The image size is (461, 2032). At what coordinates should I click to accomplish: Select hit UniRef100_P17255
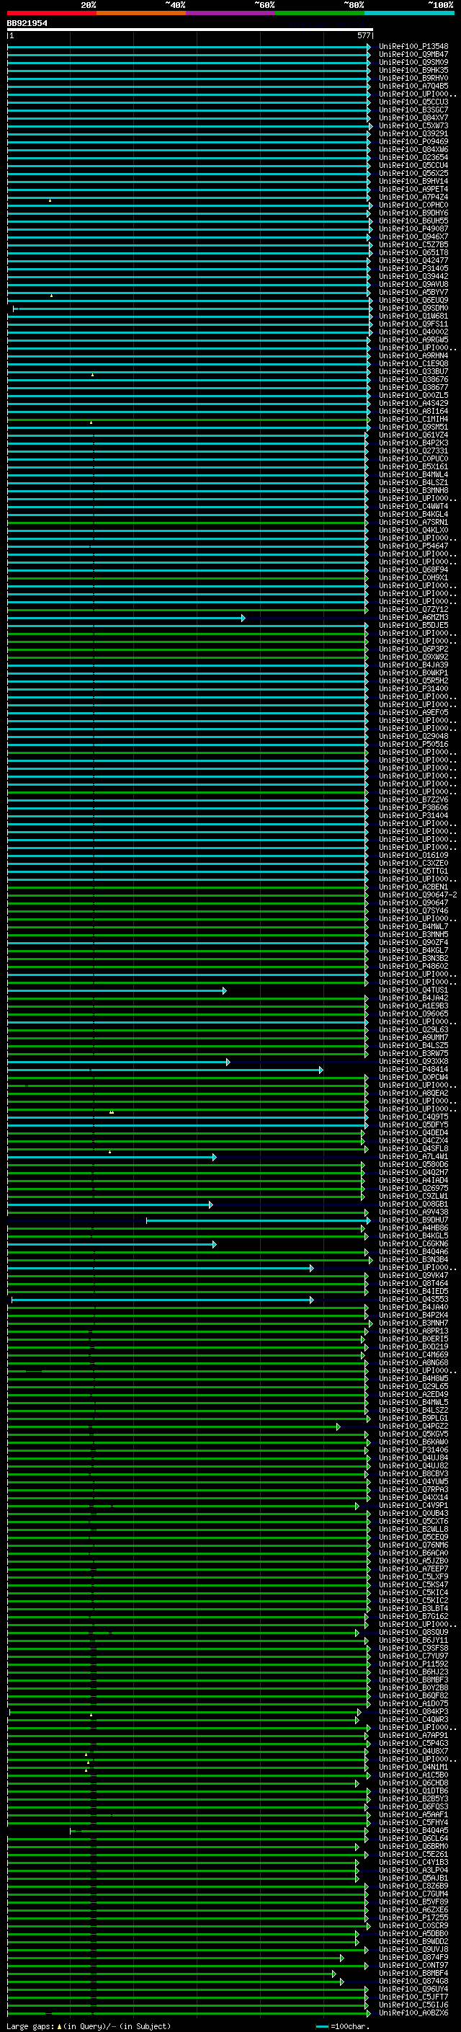[413, 1917]
